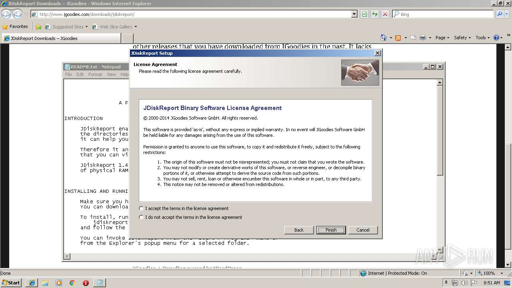Open a new browser tab
The width and height of the screenshot is (512, 288).
tap(127, 38)
